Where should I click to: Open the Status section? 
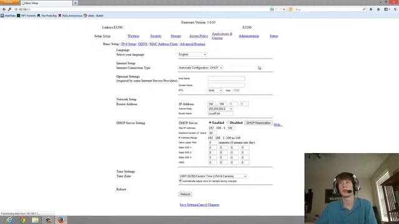click(274, 36)
